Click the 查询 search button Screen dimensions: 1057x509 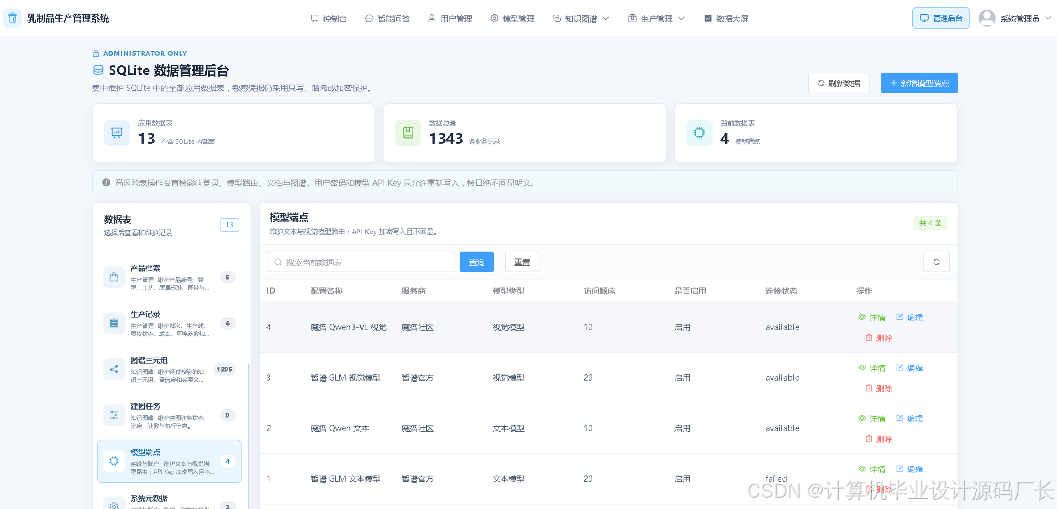point(477,262)
